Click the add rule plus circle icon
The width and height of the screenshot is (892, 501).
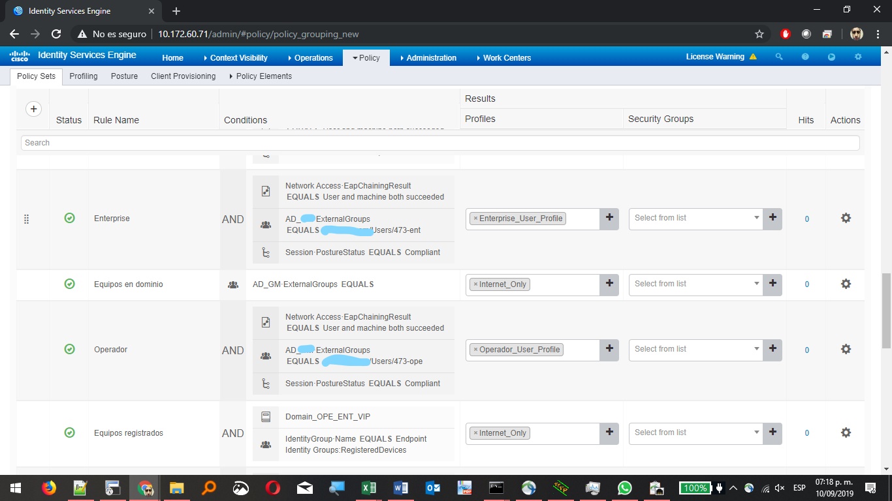point(33,109)
